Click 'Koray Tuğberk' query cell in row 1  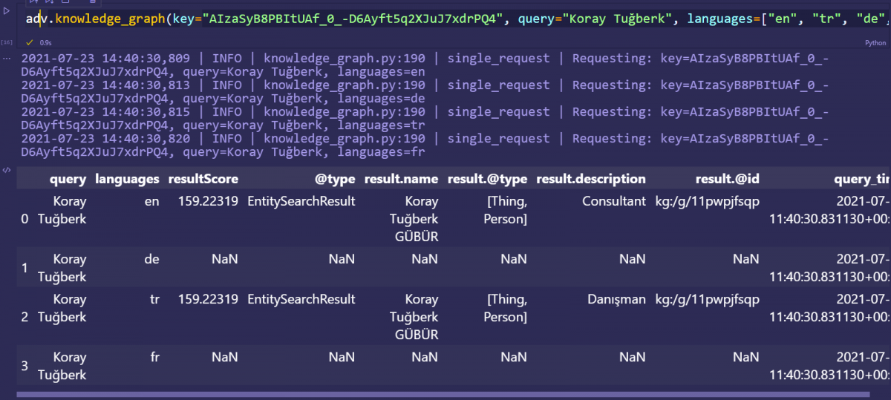point(62,268)
